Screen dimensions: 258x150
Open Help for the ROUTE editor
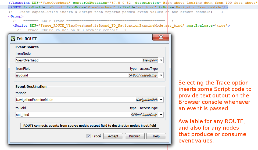tap(156, 136)
